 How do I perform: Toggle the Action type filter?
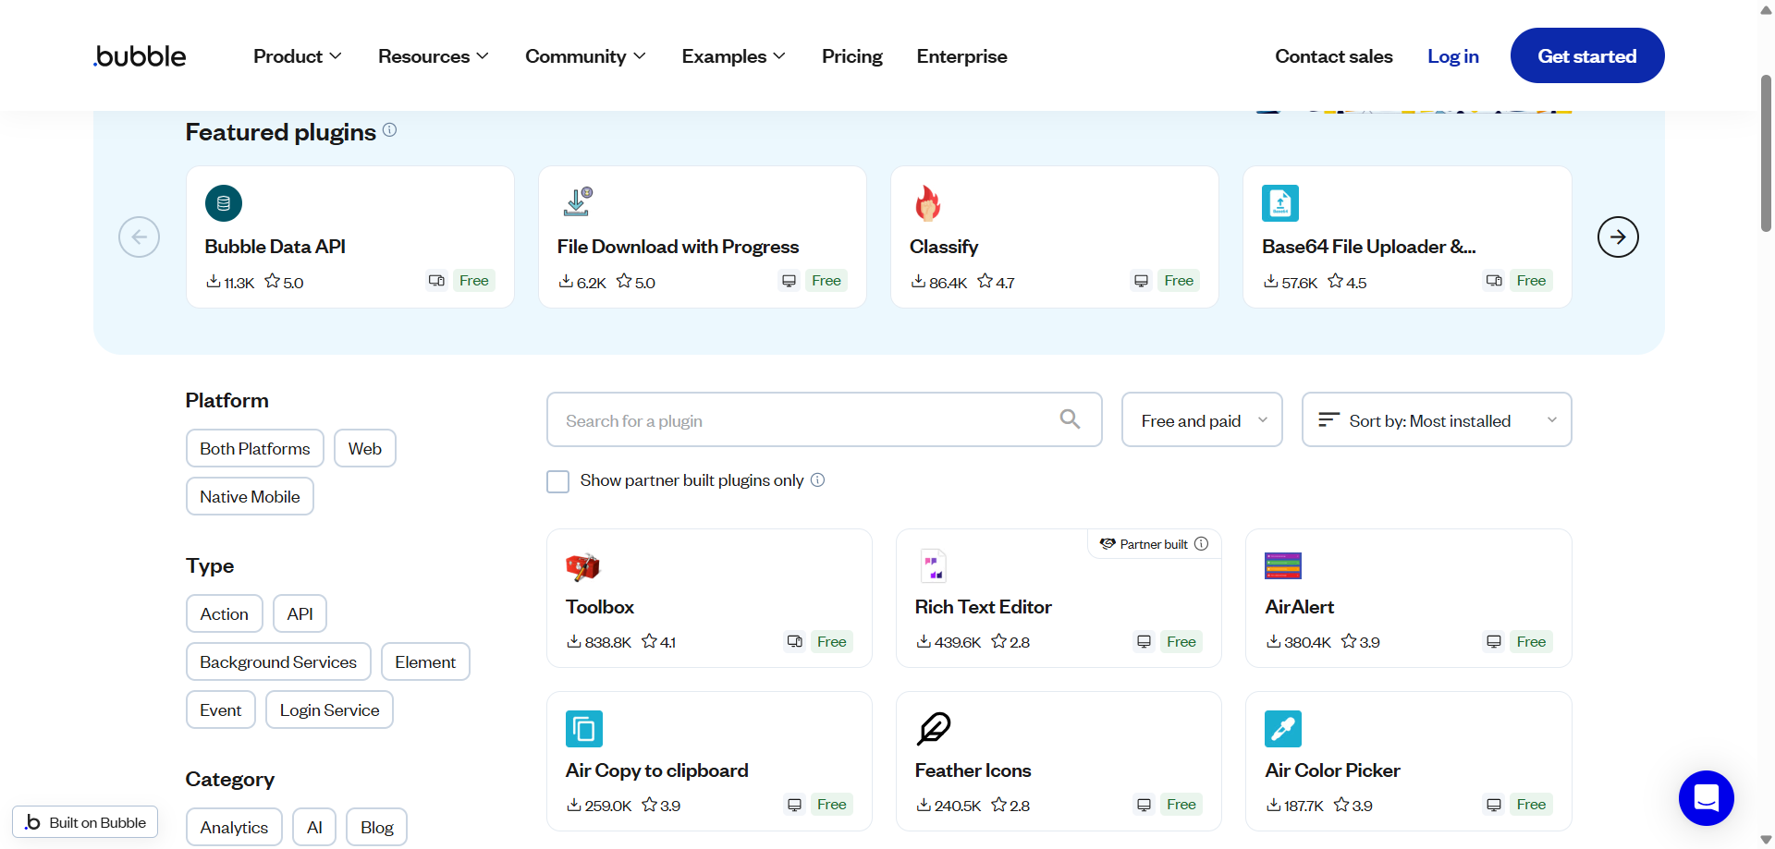pos(225,613)
